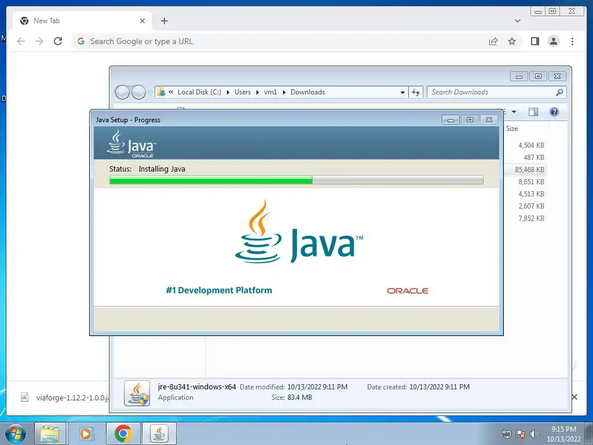The height and width of the screenshot is (445, 593).
Task: Click vm1 in the address breadcrumb
Action: (270, 92)
